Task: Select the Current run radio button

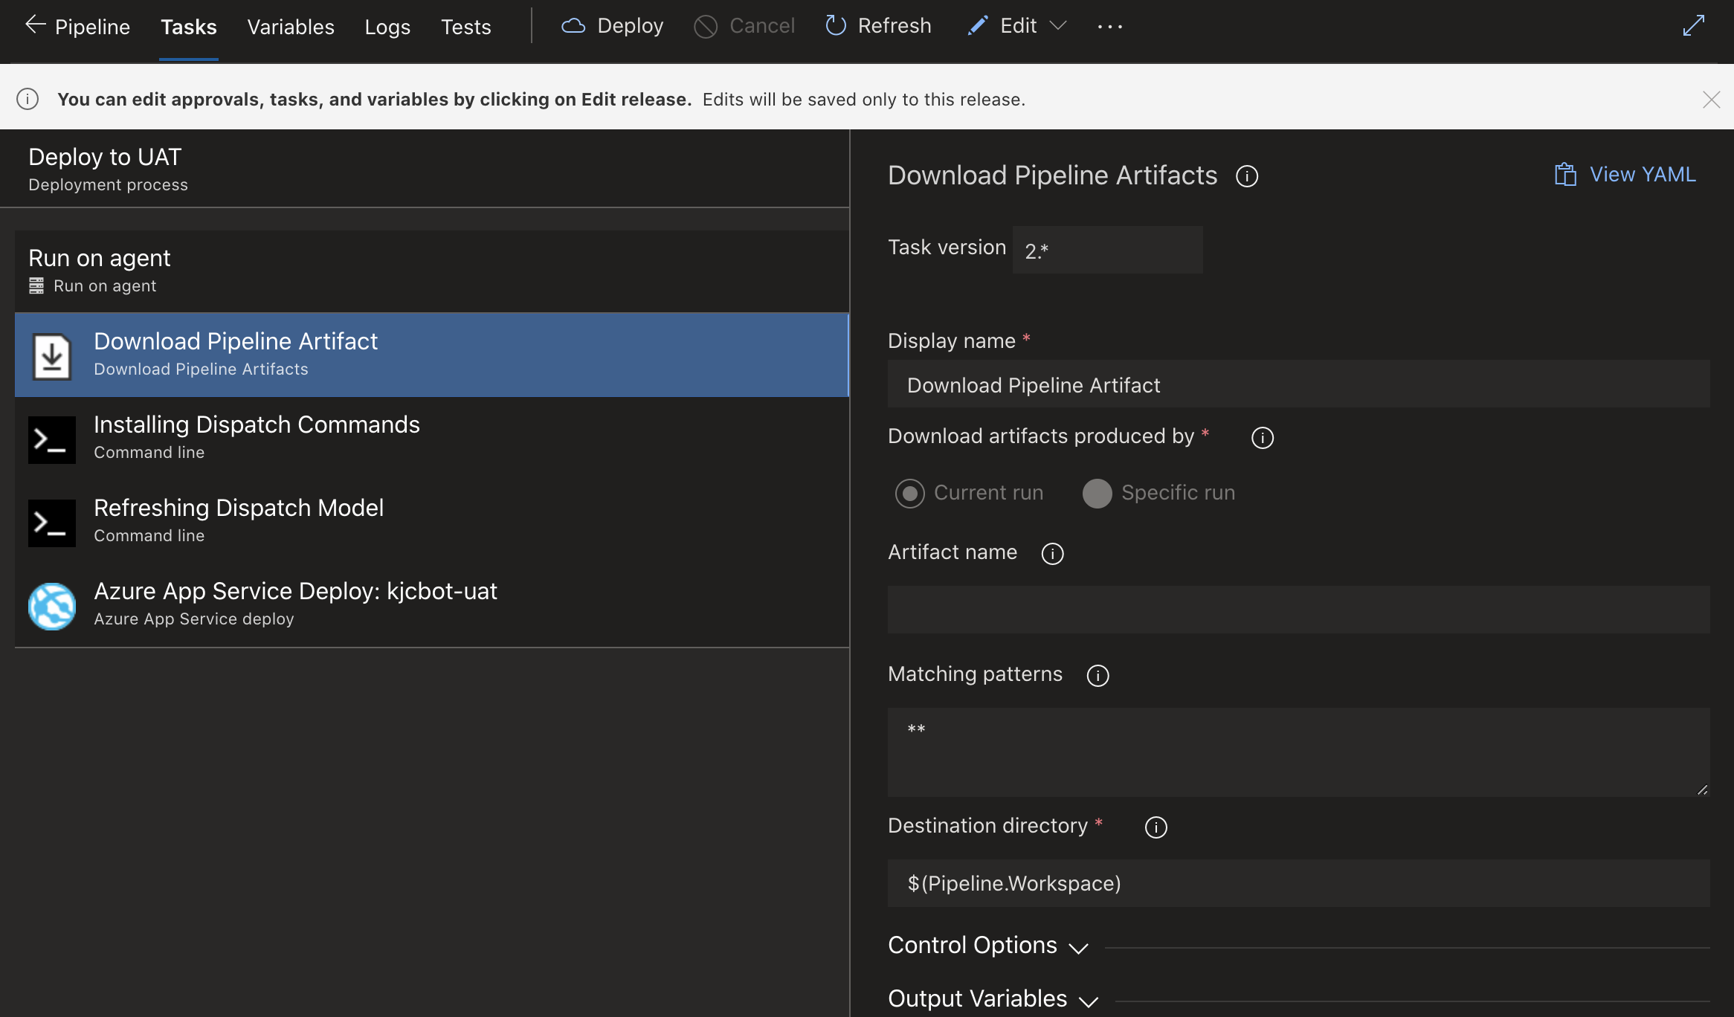Action: coord(909,493)
